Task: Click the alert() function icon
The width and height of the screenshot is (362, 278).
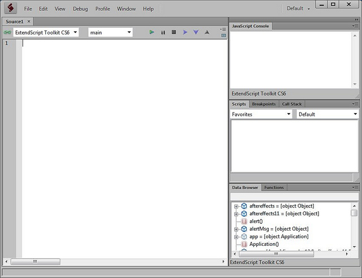Action: coord(244,221)
